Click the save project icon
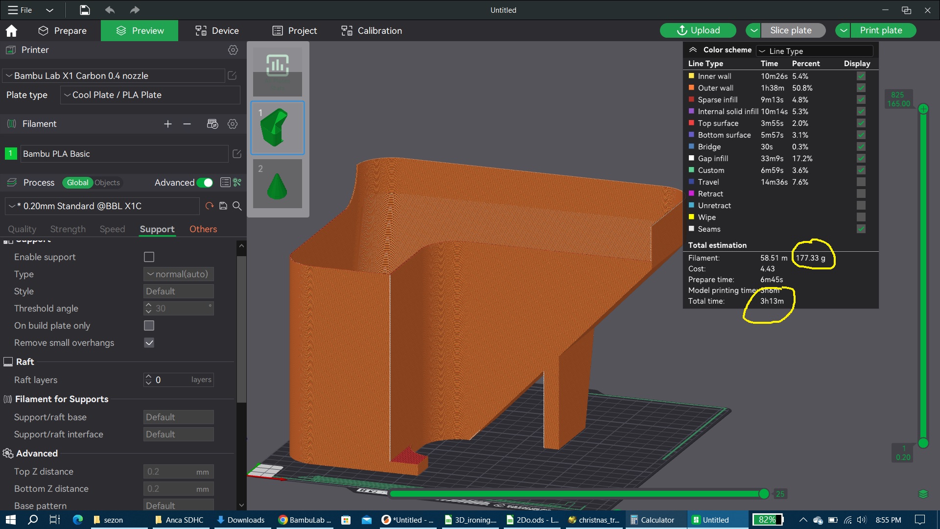This screenshot has width=940, height=529. point(85,10)
